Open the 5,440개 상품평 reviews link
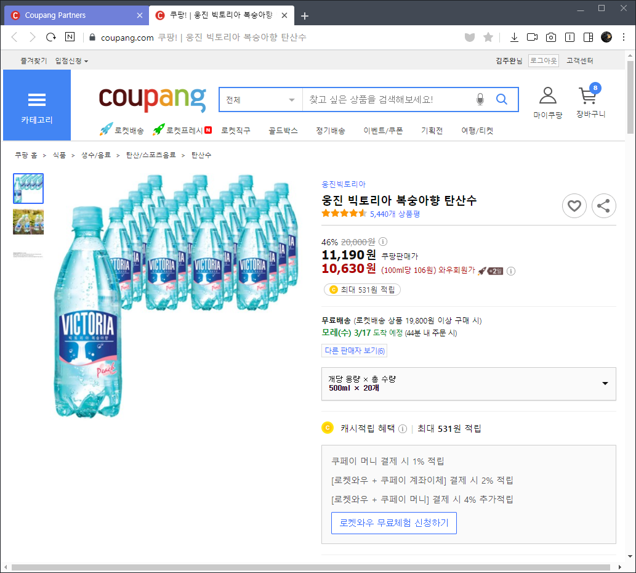Image resolution: width=636 pixels, height=573 pixels. click(395, 214)
